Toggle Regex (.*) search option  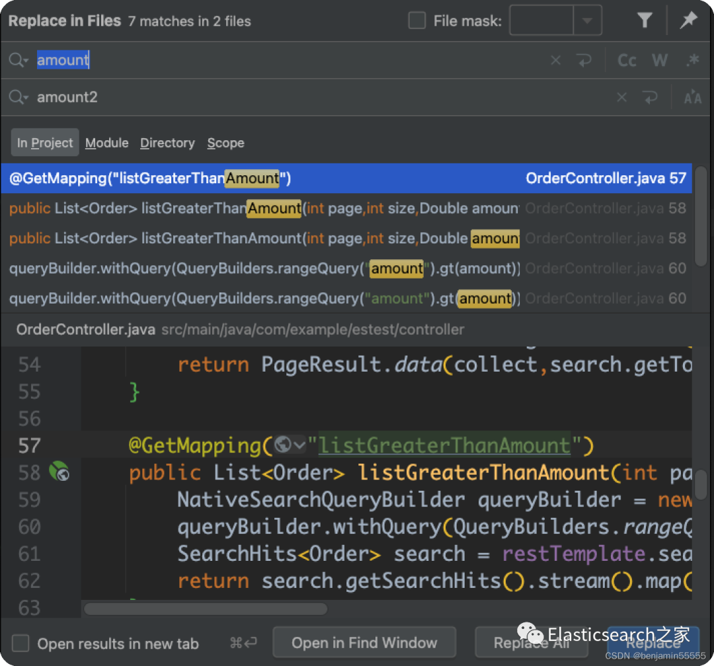coord(692,60)
